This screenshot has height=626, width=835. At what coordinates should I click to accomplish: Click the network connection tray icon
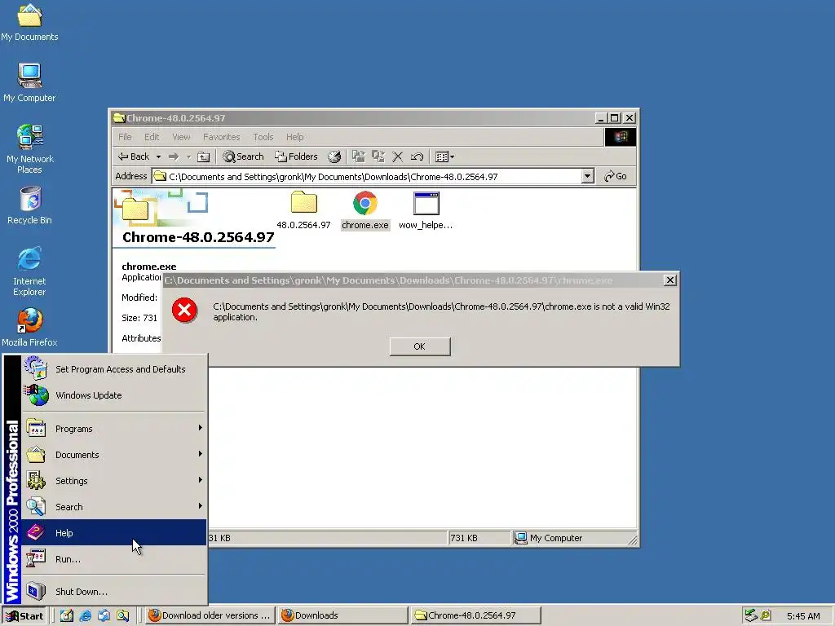751,616
